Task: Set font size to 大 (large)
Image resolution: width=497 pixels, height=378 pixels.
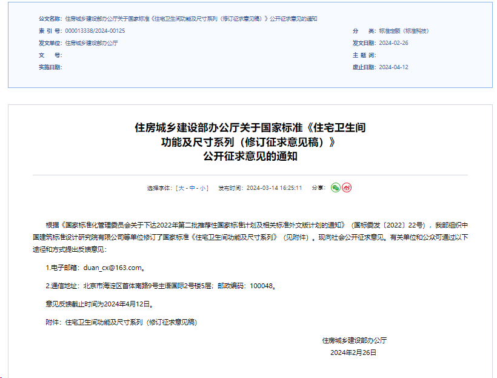Action: click(x=181, y=188)
